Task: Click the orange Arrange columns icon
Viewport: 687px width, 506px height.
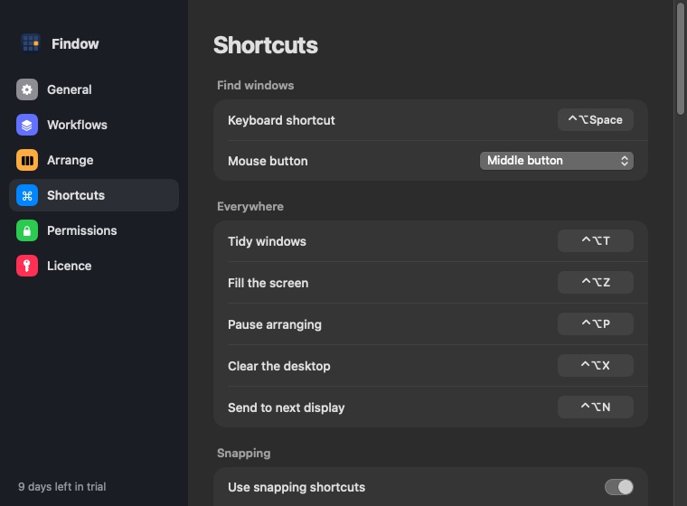Action: click(27, 160)
